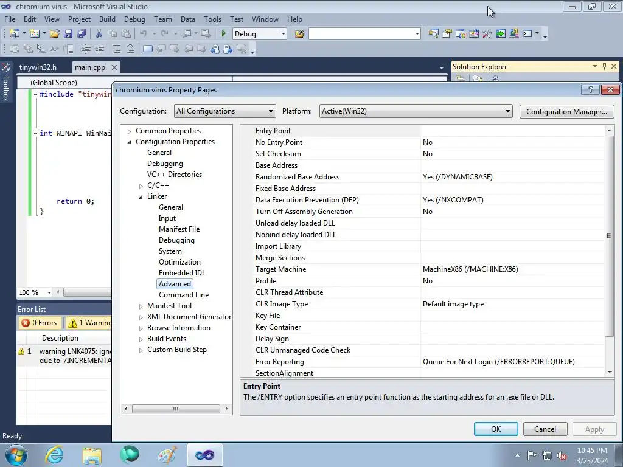
Task: Click the New Project toolbar icon
Action: pos(15,34)
